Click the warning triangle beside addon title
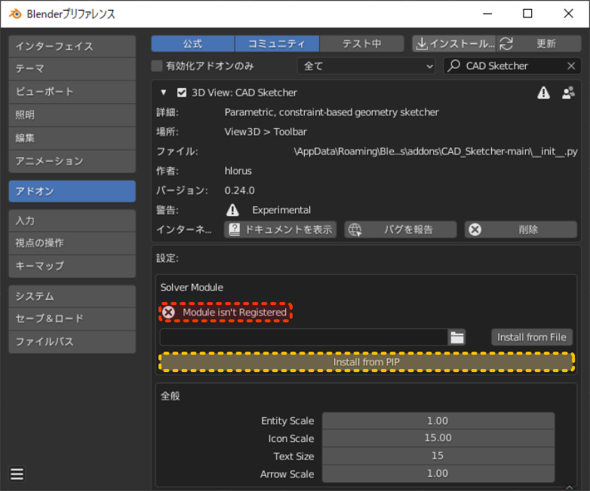This screenshot has height=491, width=590. coord(543,93)
